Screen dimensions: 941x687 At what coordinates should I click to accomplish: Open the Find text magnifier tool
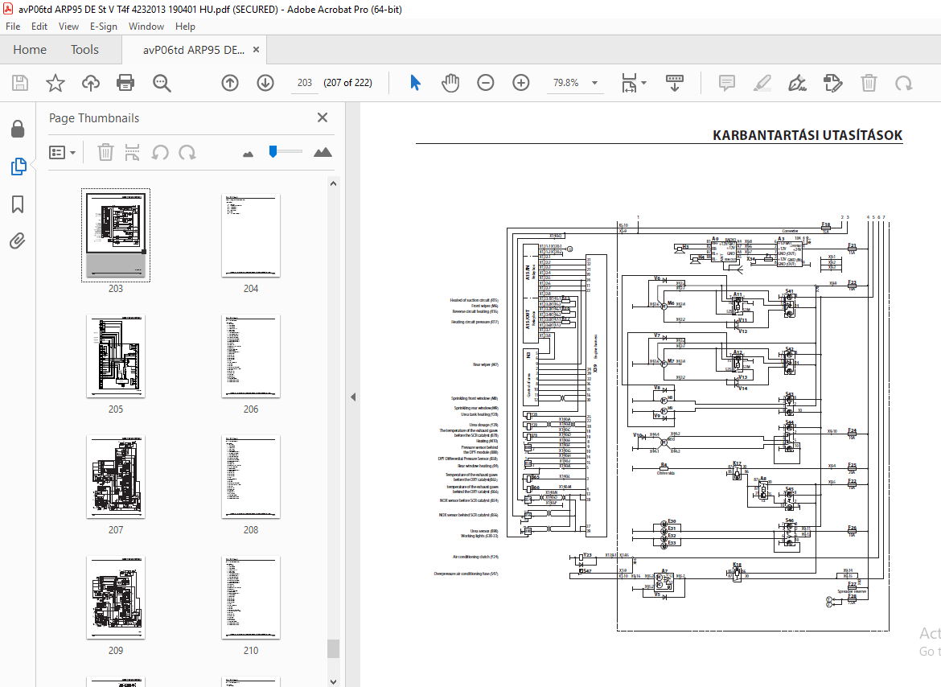(162, 83)
